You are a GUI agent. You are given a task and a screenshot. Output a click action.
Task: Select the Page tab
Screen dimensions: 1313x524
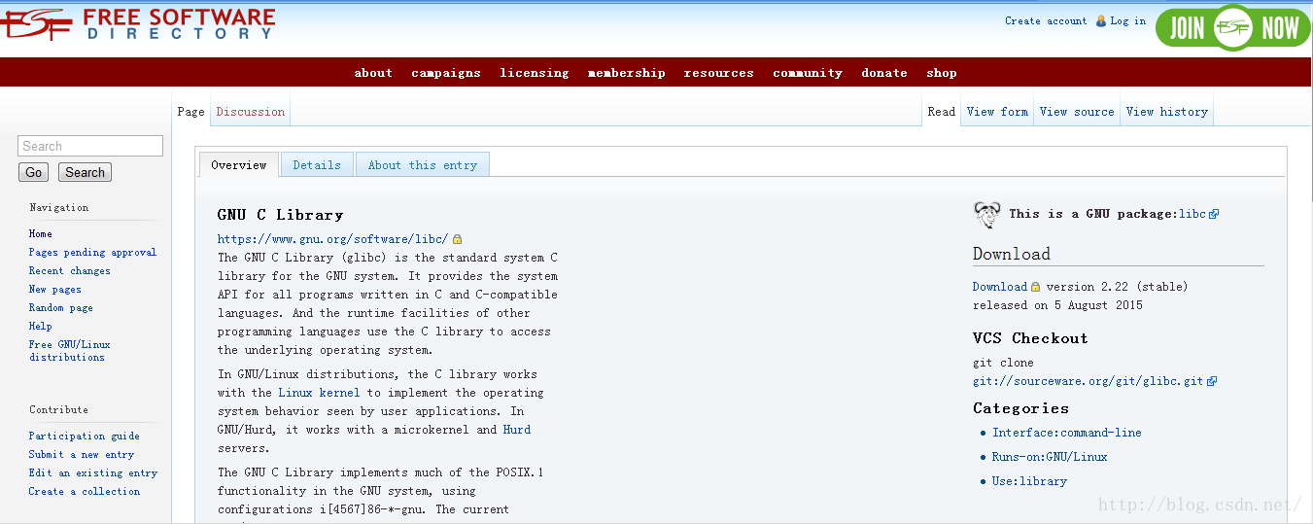[x=191, y=112]
